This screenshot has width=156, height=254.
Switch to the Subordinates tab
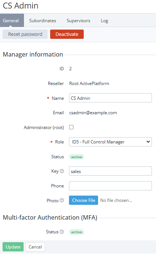(43, 21)
